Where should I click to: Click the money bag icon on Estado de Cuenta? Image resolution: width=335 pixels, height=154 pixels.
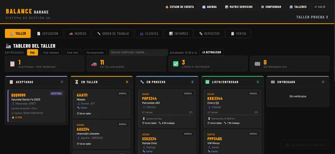click(167, 7)
